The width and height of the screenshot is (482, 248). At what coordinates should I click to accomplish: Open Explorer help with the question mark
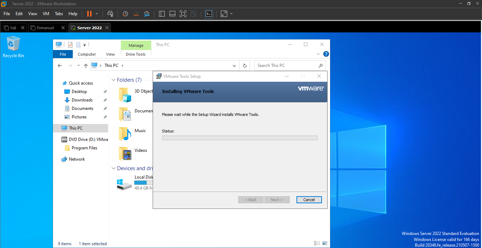click(x=326, y=54)
